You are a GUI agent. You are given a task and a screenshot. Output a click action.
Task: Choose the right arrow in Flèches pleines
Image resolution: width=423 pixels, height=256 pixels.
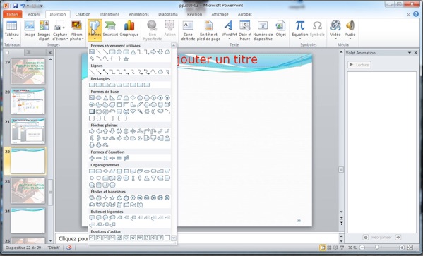click(92, 131)
